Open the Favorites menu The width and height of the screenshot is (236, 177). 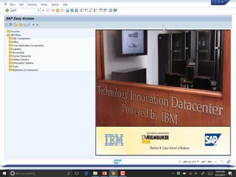click(x=32, y=4)
